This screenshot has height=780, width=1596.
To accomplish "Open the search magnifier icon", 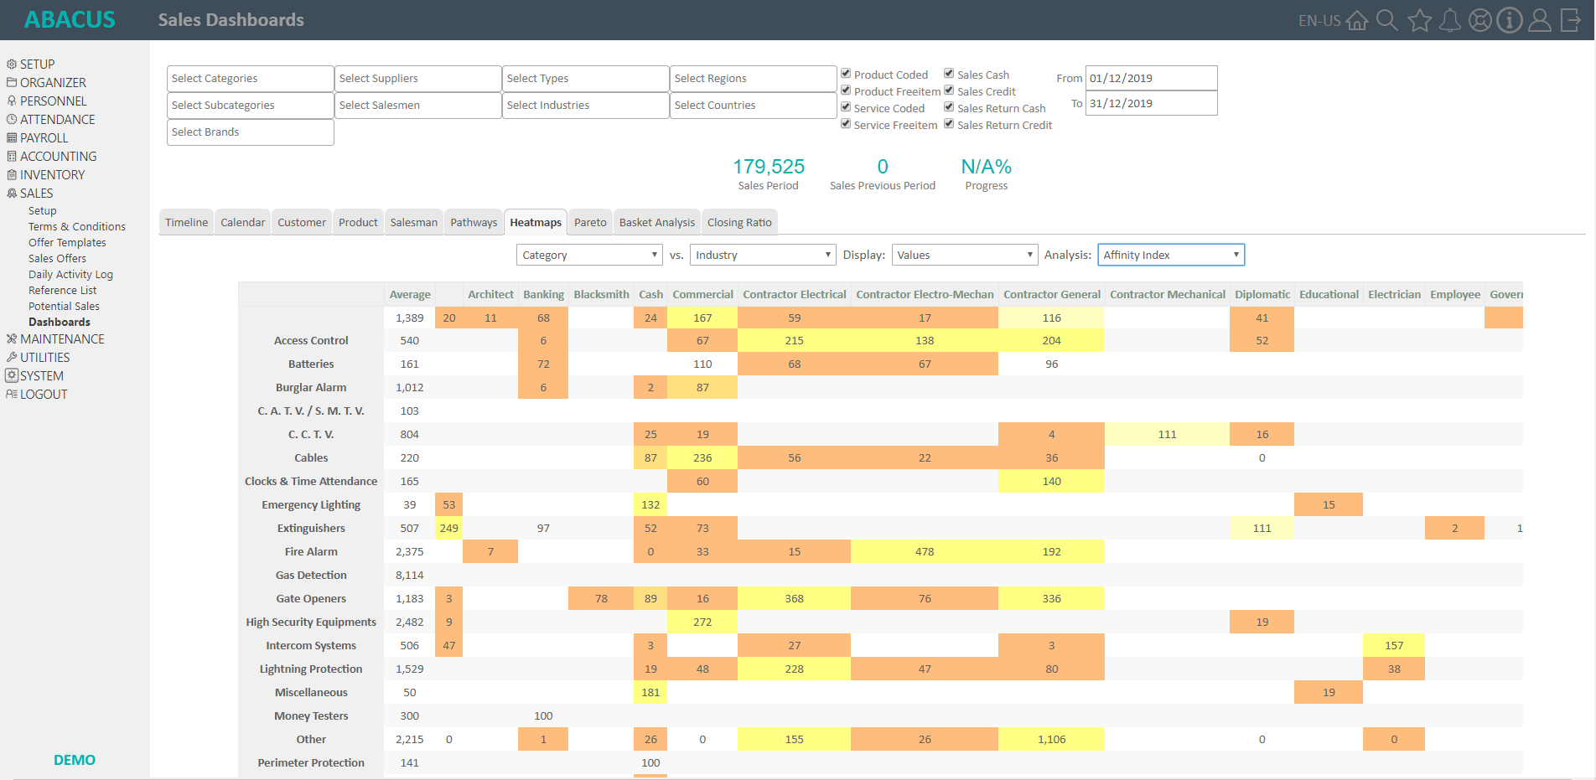I will [1387, 20].
